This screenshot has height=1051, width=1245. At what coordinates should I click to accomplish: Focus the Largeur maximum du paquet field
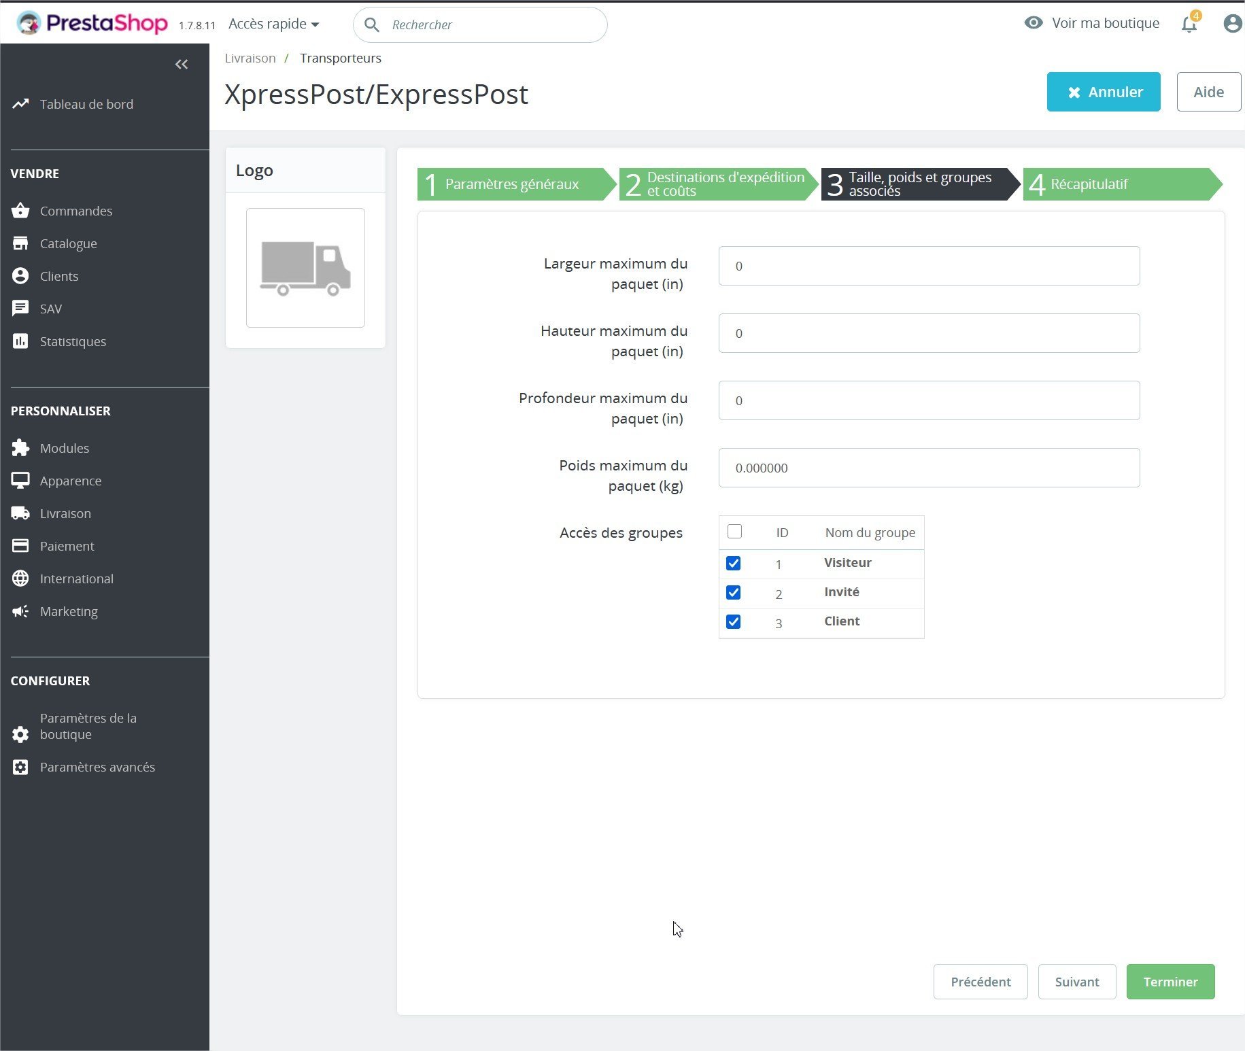pos(929,266)
